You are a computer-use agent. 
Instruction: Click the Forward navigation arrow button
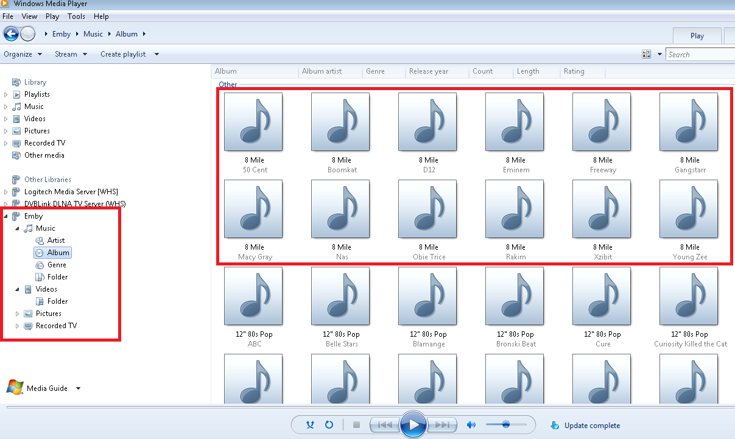28,33
